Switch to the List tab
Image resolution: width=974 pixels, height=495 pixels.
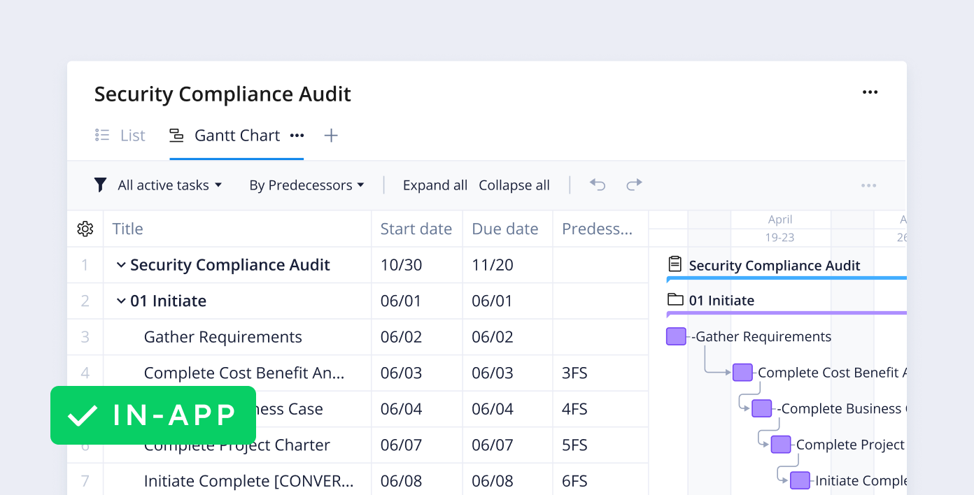(x=120, y=136)
